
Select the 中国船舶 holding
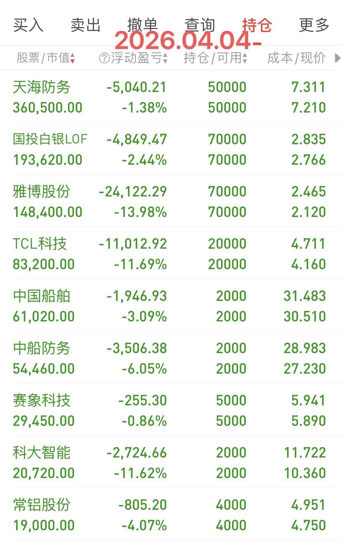171,305
